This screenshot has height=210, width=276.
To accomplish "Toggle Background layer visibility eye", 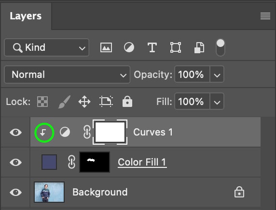I will click(15, 192).
